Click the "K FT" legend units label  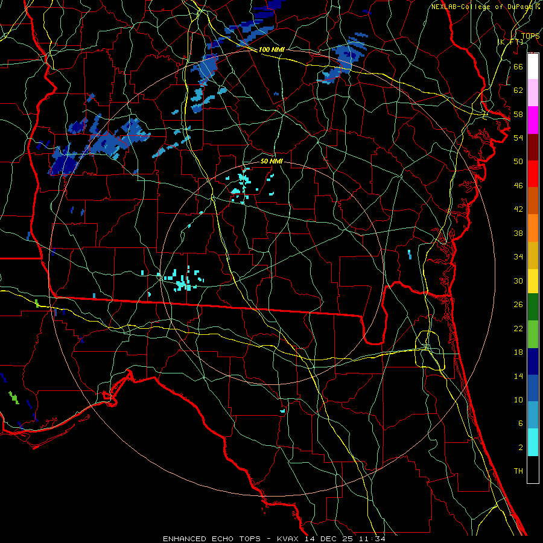510,42
